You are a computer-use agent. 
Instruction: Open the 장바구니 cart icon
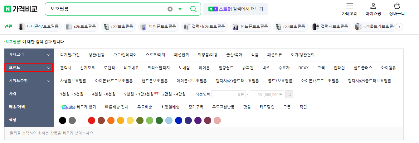coord(397,6)
